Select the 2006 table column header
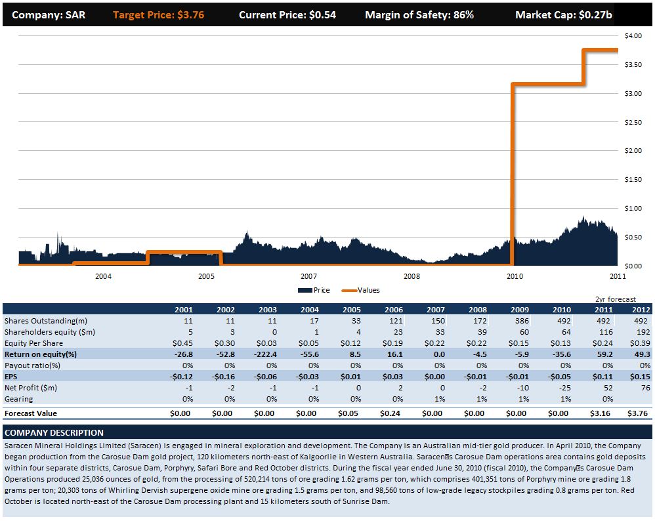Screen dimensions: 655x521 [x=394, y=310]
